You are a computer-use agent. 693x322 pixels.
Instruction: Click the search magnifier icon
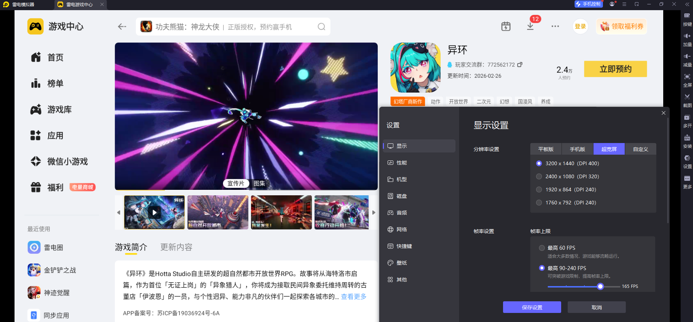[321, 27]
